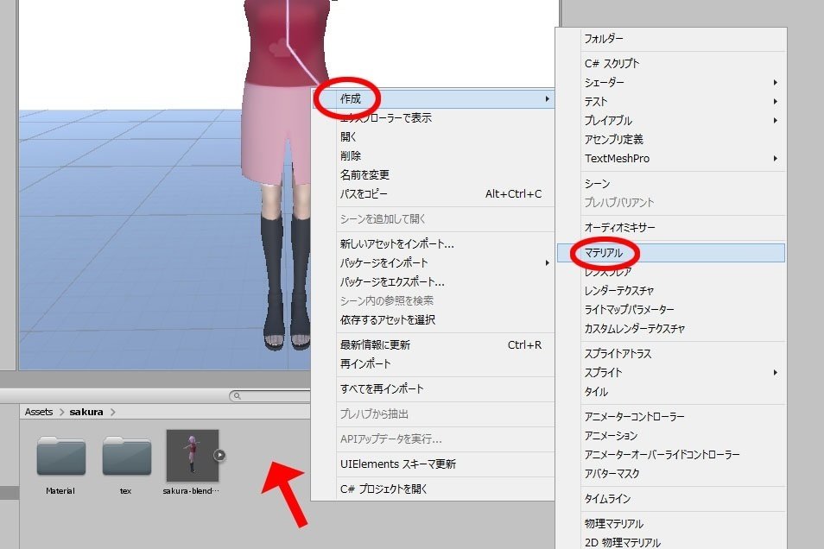
Task: Expand the スプライト submenu
Action: [x=670, y=373]
